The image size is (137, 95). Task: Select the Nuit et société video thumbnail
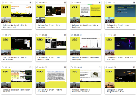[17, 46]
